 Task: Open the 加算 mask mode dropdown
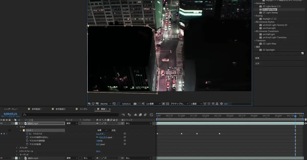(x=102, y=130)
